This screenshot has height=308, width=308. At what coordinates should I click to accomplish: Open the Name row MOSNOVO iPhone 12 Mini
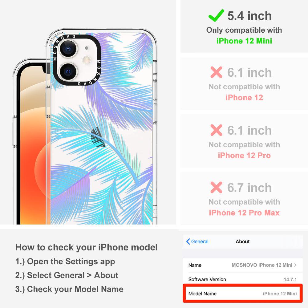click(x=243, y=265)
